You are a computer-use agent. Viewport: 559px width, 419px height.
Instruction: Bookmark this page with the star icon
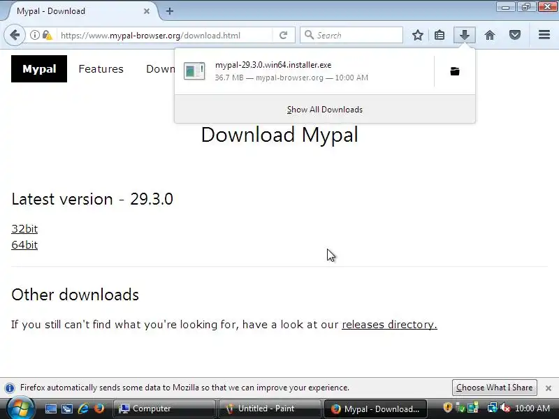417,35
